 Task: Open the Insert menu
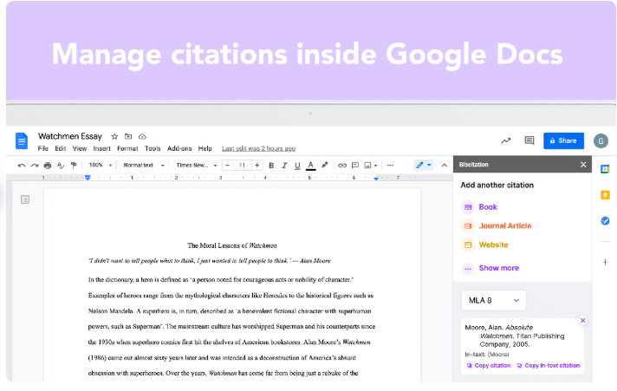click(x=101, y=148)
